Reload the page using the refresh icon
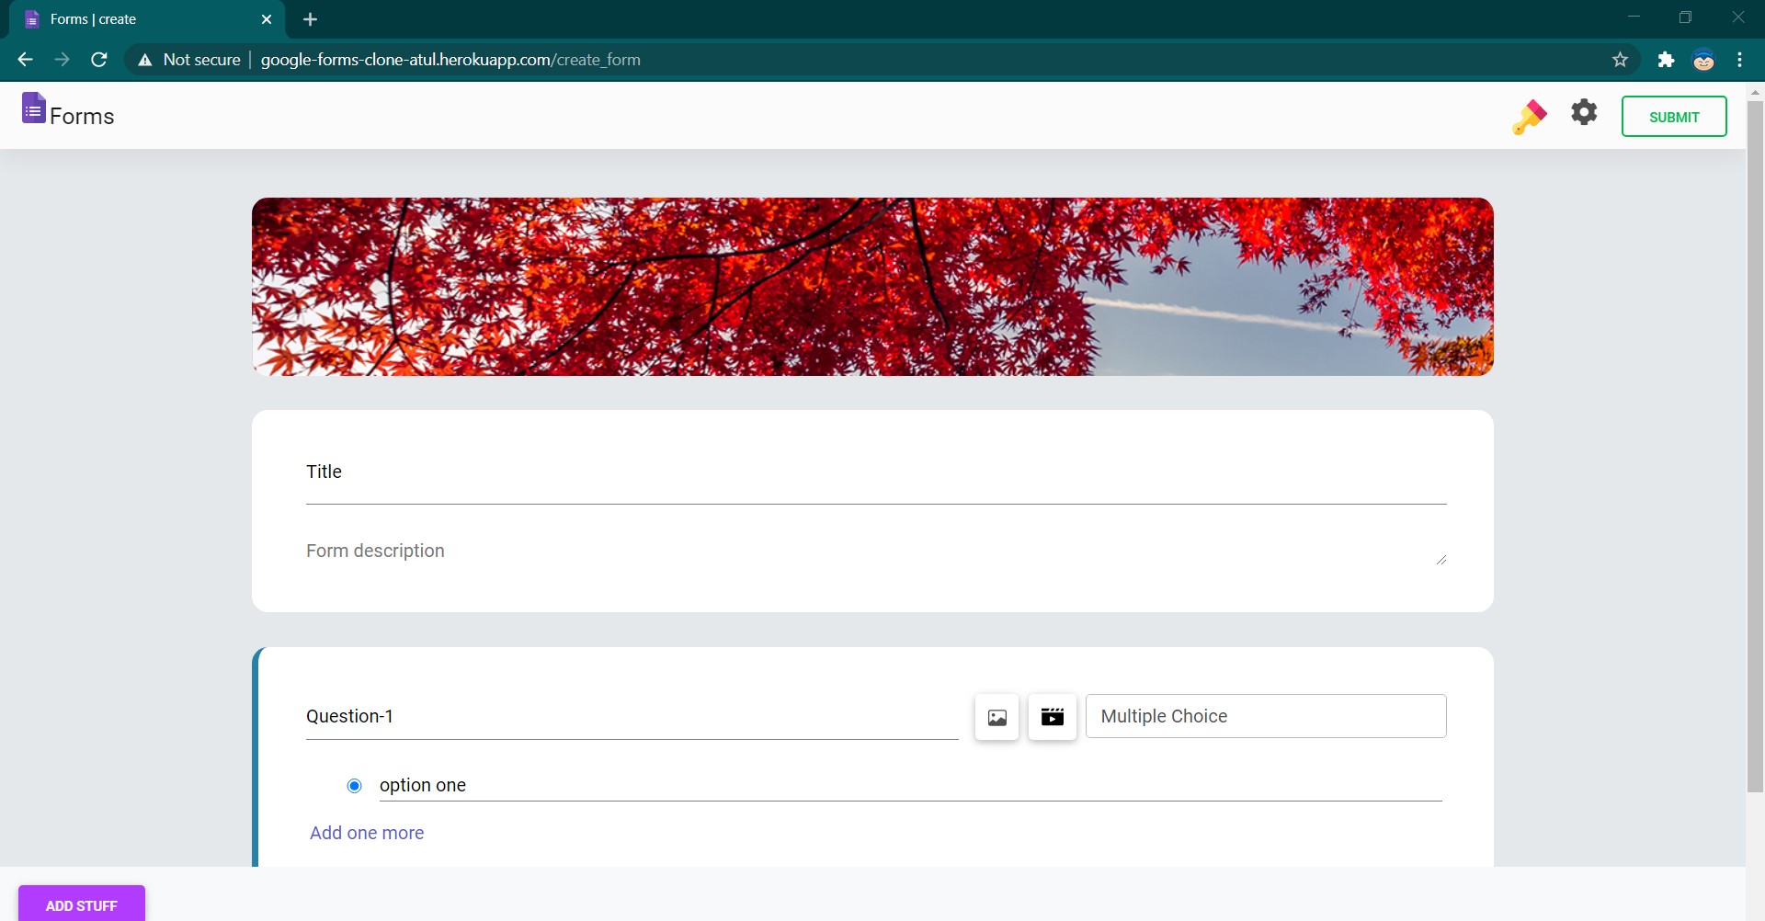Viewport: 1765px width, 921px height. (99, 60)
